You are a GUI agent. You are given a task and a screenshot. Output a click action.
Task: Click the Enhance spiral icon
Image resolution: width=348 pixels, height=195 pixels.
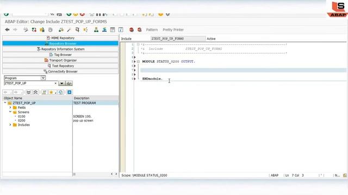pyautogui.click(x=51, y=30)
